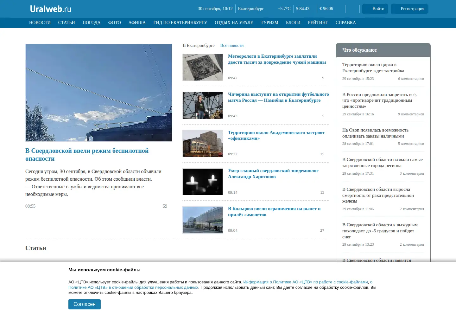
Task: Click the Войти login button
Action: click(x=376, y=9)
